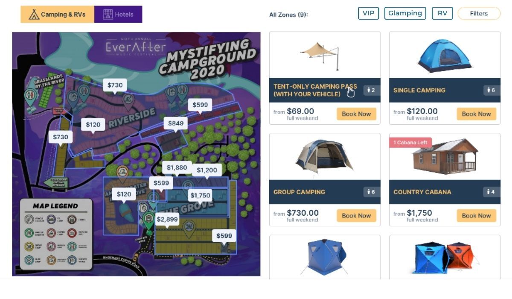
Task: Toggle the VIP zone filter
Action: [x=368, y=13]
